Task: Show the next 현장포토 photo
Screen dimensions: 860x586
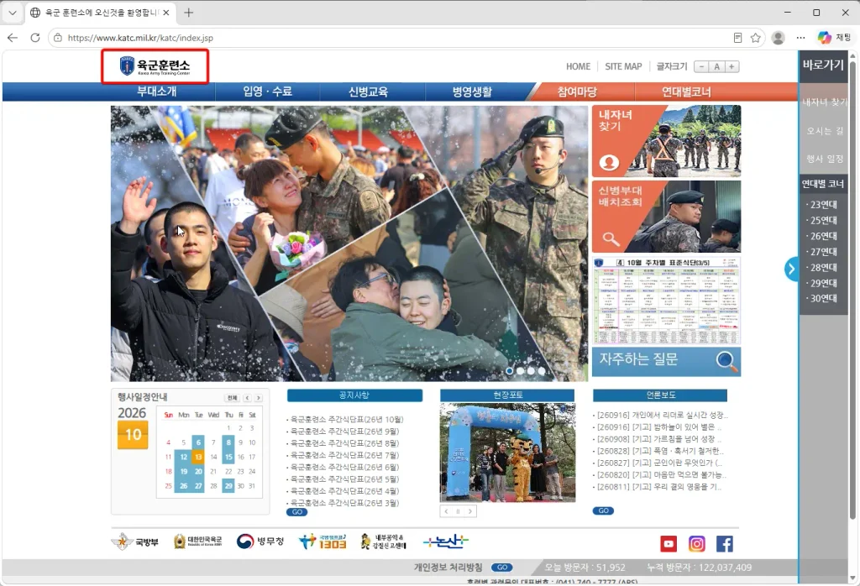Action: [x=470, y=511]
